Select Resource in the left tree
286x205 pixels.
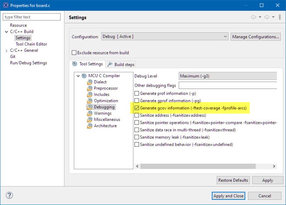18,25
